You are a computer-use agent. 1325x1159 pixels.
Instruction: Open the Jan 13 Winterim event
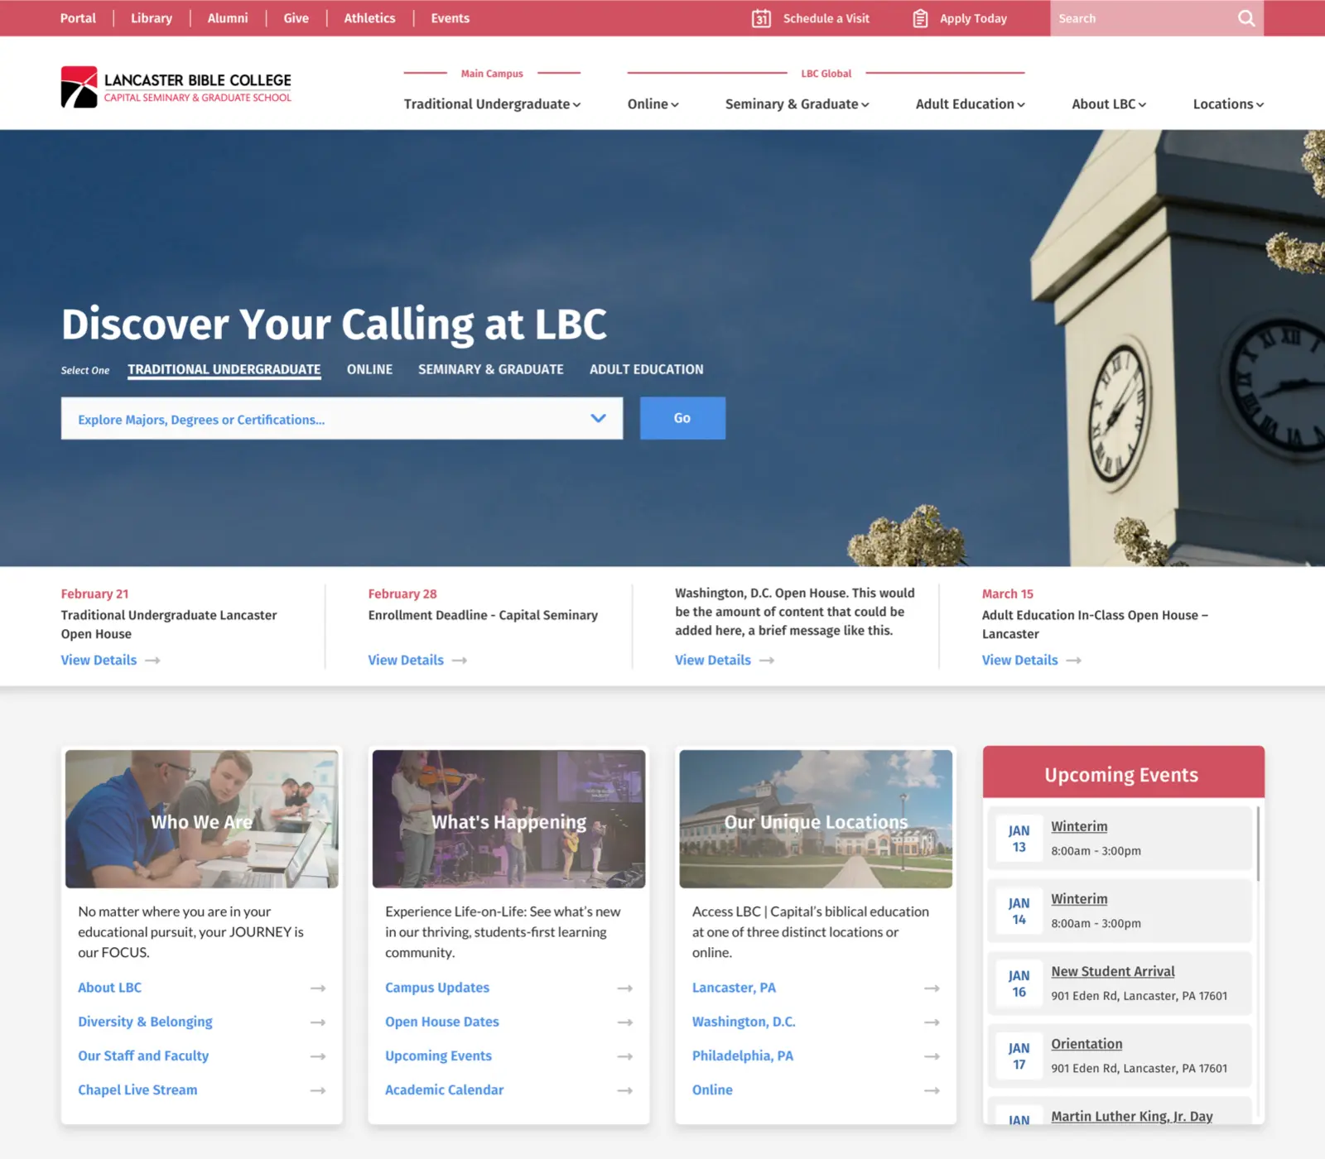1079,826
